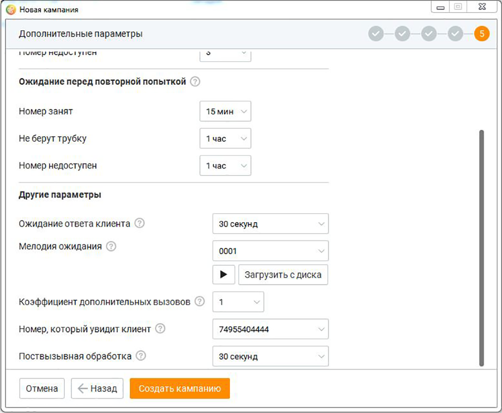The image size is (502, 413).
Task: Go to the first completed wizard step
Action: coord(376,34)
